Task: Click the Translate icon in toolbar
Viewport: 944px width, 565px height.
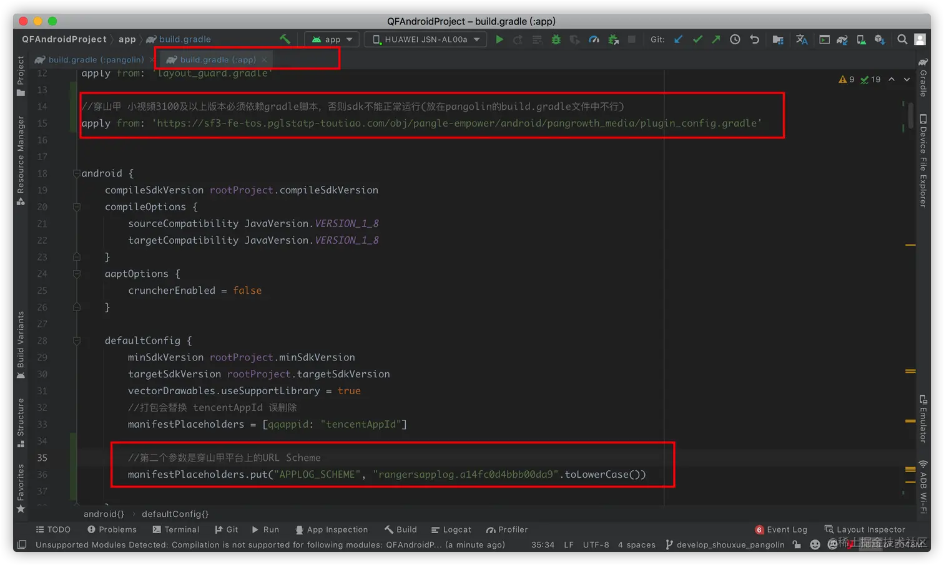Action: tap(802, 39)
